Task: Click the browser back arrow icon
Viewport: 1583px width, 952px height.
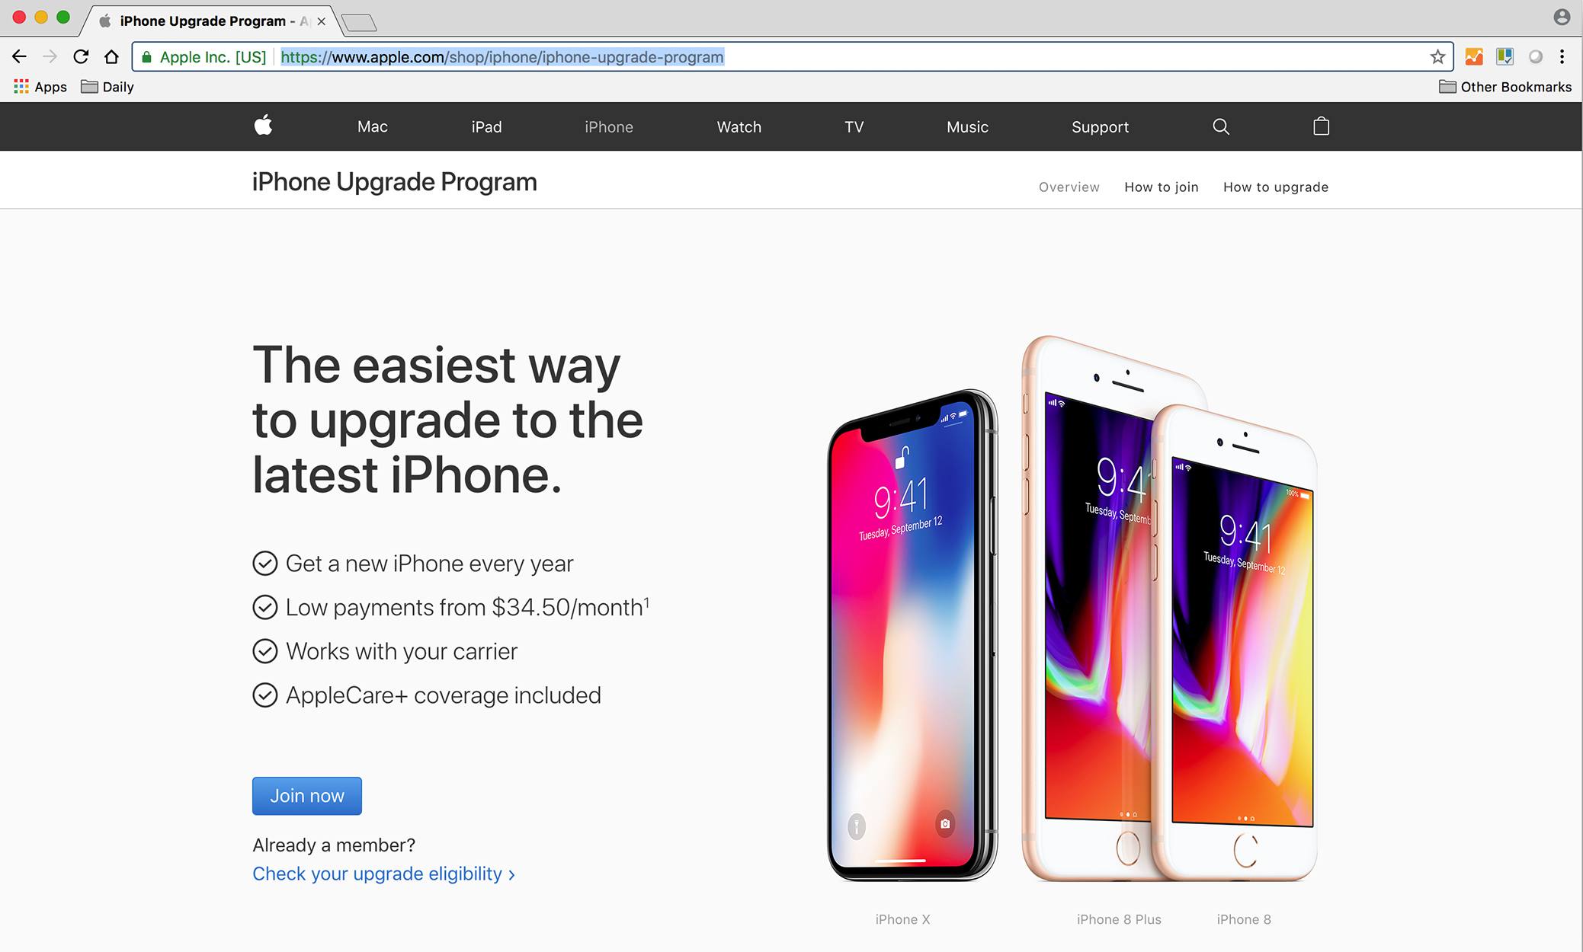Action: [x=21, y=56]
